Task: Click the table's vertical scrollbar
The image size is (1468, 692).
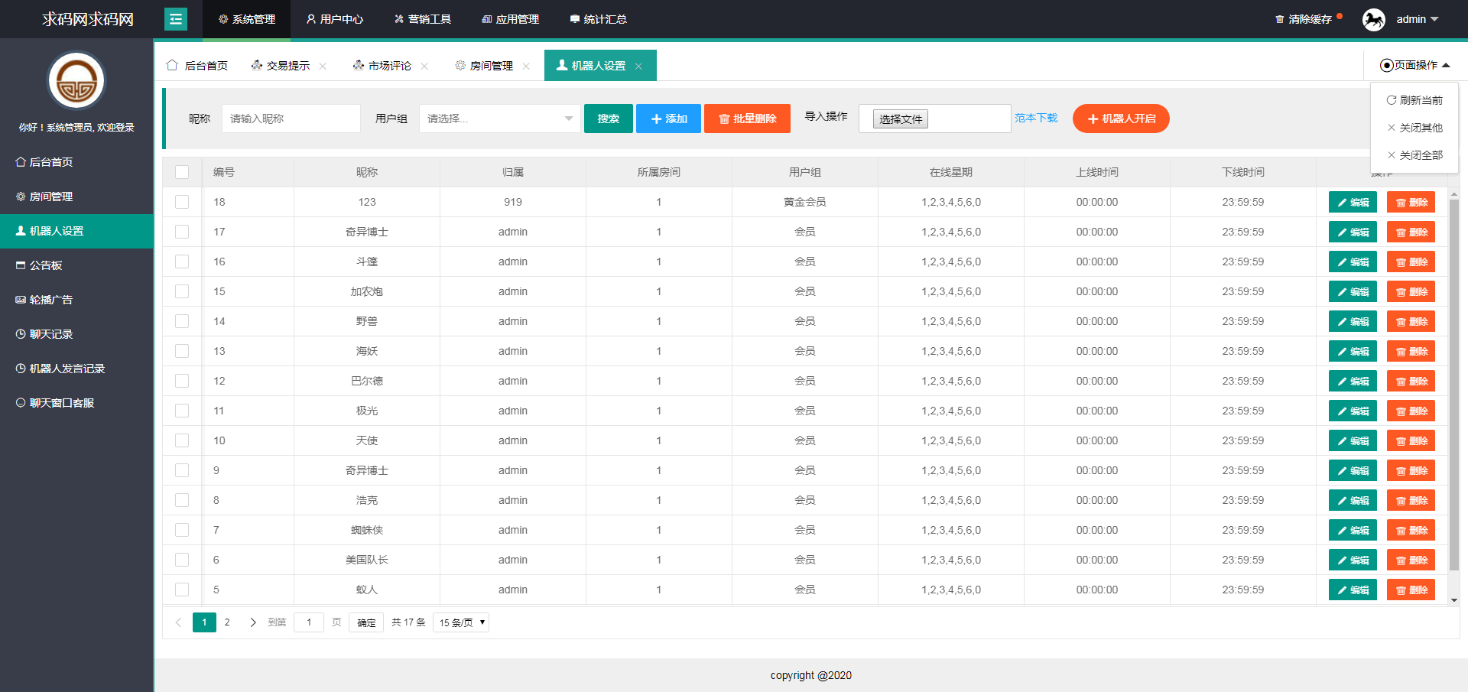Action: coord(1453,382)
